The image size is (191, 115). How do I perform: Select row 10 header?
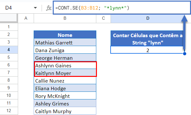9,96
